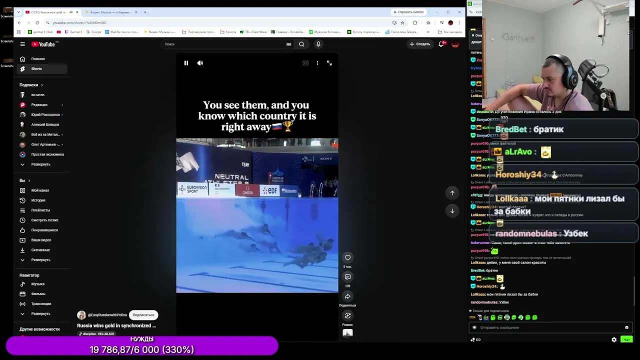This screenshot has height=360, width=640.
Task: Open the Chrome three-dot menu
Action: [x=459, y=22]
